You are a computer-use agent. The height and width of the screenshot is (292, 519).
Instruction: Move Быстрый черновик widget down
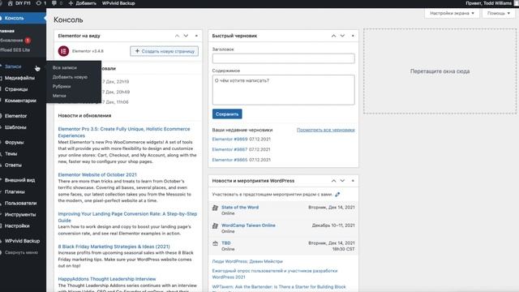(342, 36)
